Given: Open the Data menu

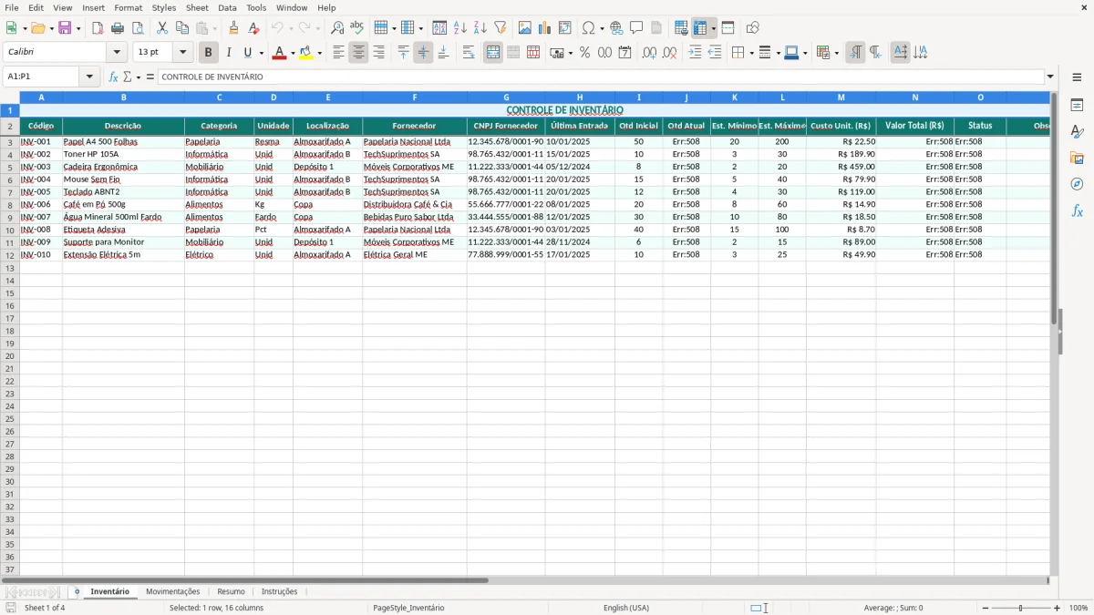Looking at the screenshot, I should (227, 7).
